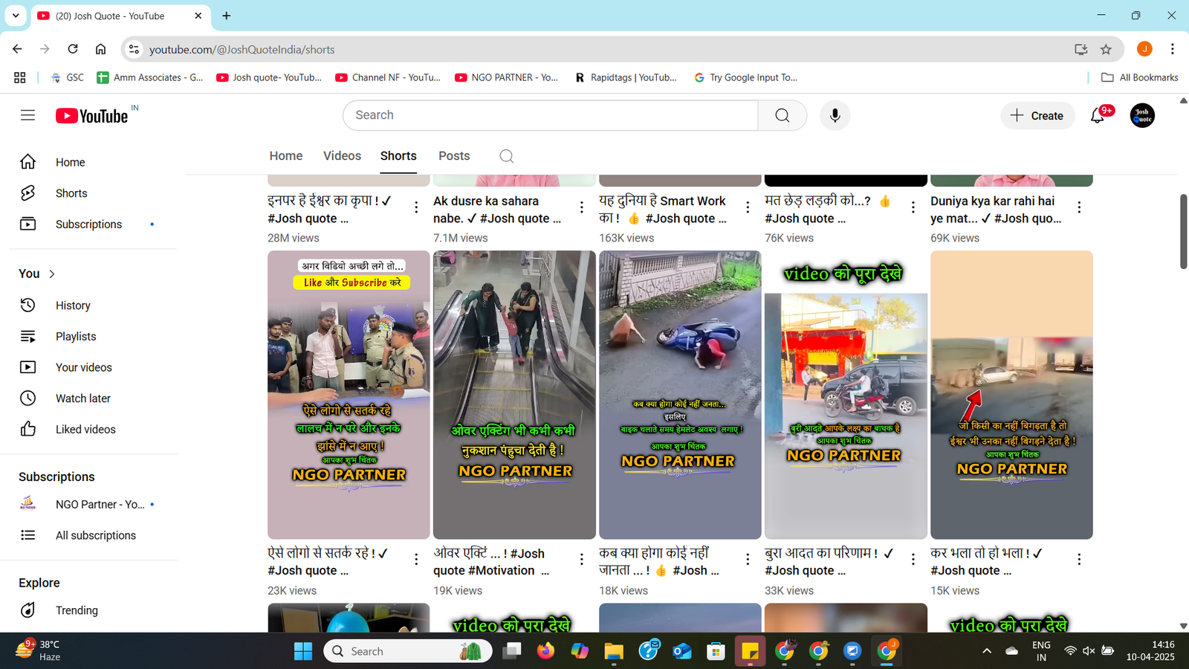The image size is (1189, 669).
Task: Click the voice search microphone icon
Action: point(835,115)
